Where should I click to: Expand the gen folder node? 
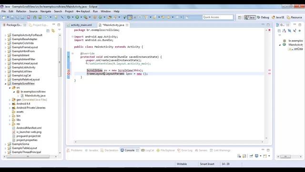pyautogui.click(x=10, y=100)
